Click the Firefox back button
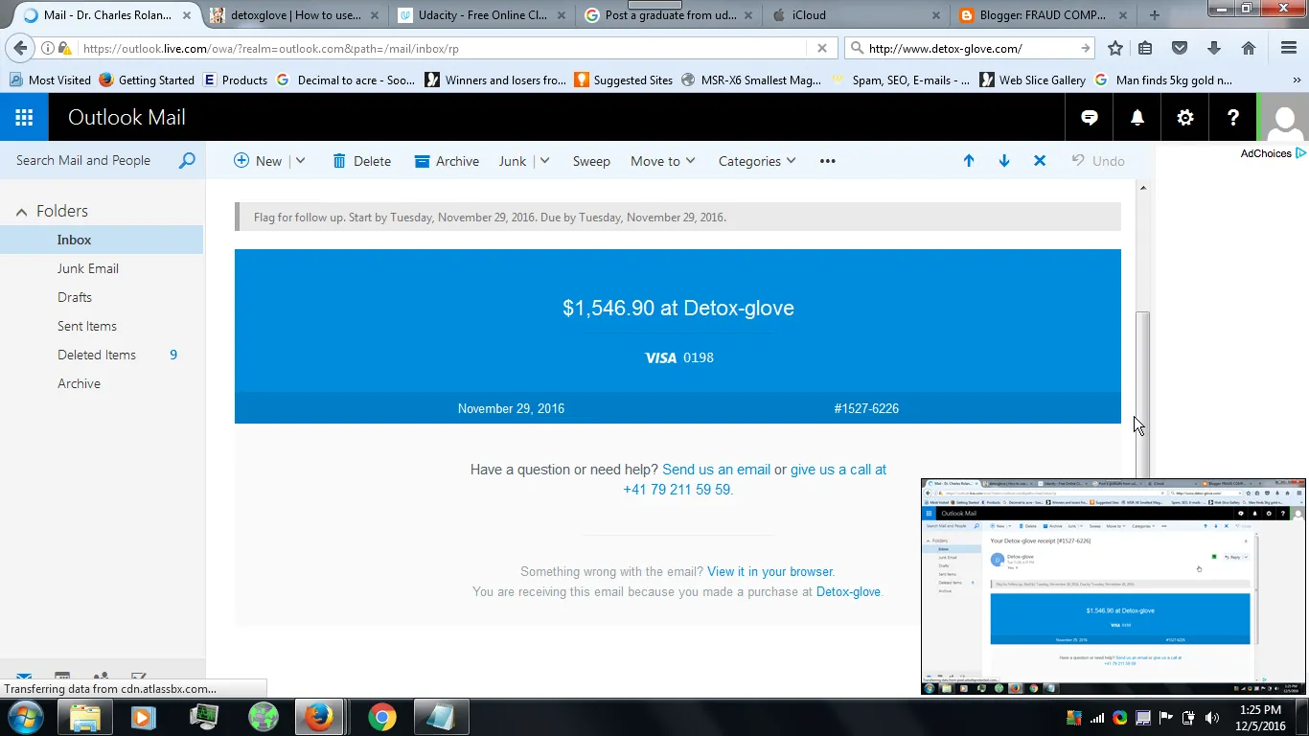Image resolution: width=1309 pixels, height=736 pixels. point(20,48)
